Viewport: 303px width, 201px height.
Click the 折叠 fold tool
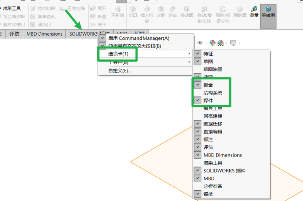[98, 16]
